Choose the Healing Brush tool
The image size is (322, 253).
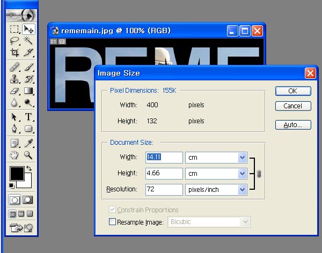tap(14, 67)
